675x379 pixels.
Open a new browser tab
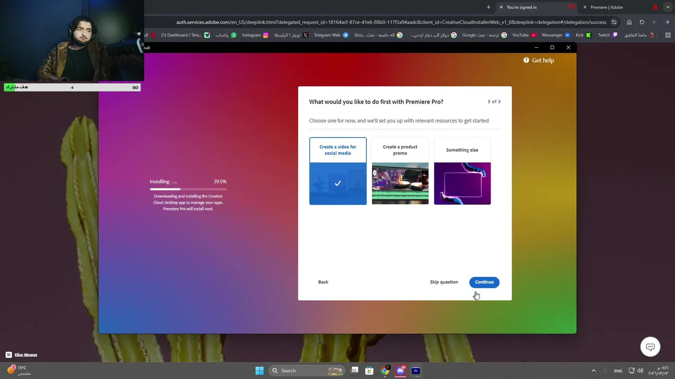point(488,7)
